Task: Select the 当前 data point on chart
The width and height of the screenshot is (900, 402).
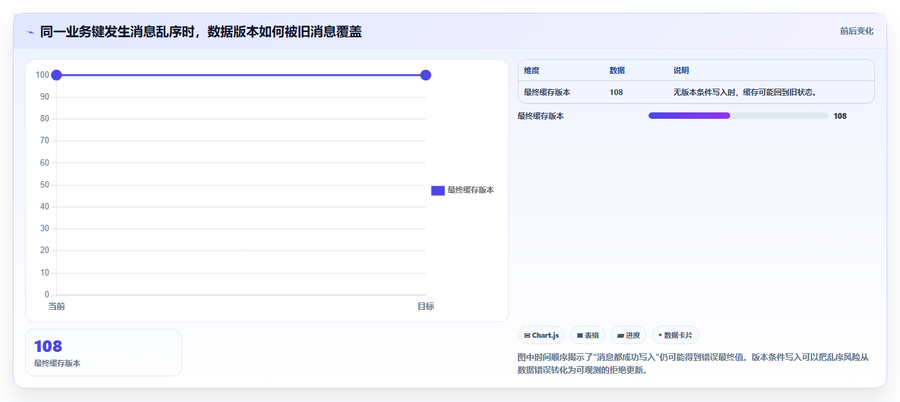Action: pos(56,75)
